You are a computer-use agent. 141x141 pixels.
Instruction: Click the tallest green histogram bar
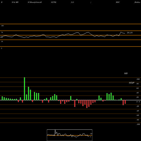click(x=25, y=89)
